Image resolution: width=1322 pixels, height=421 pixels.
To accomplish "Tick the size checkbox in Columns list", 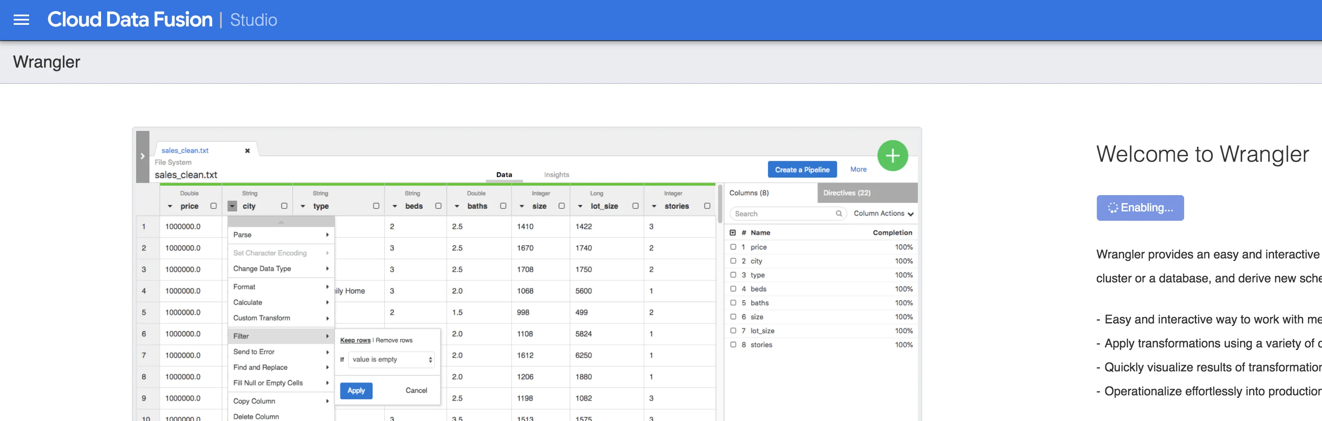I will tap(733, 317).
